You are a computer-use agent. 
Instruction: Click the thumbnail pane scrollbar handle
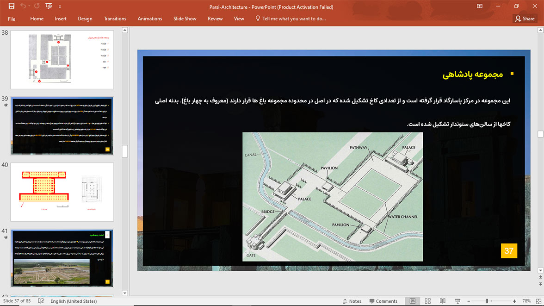click(125, 151)
